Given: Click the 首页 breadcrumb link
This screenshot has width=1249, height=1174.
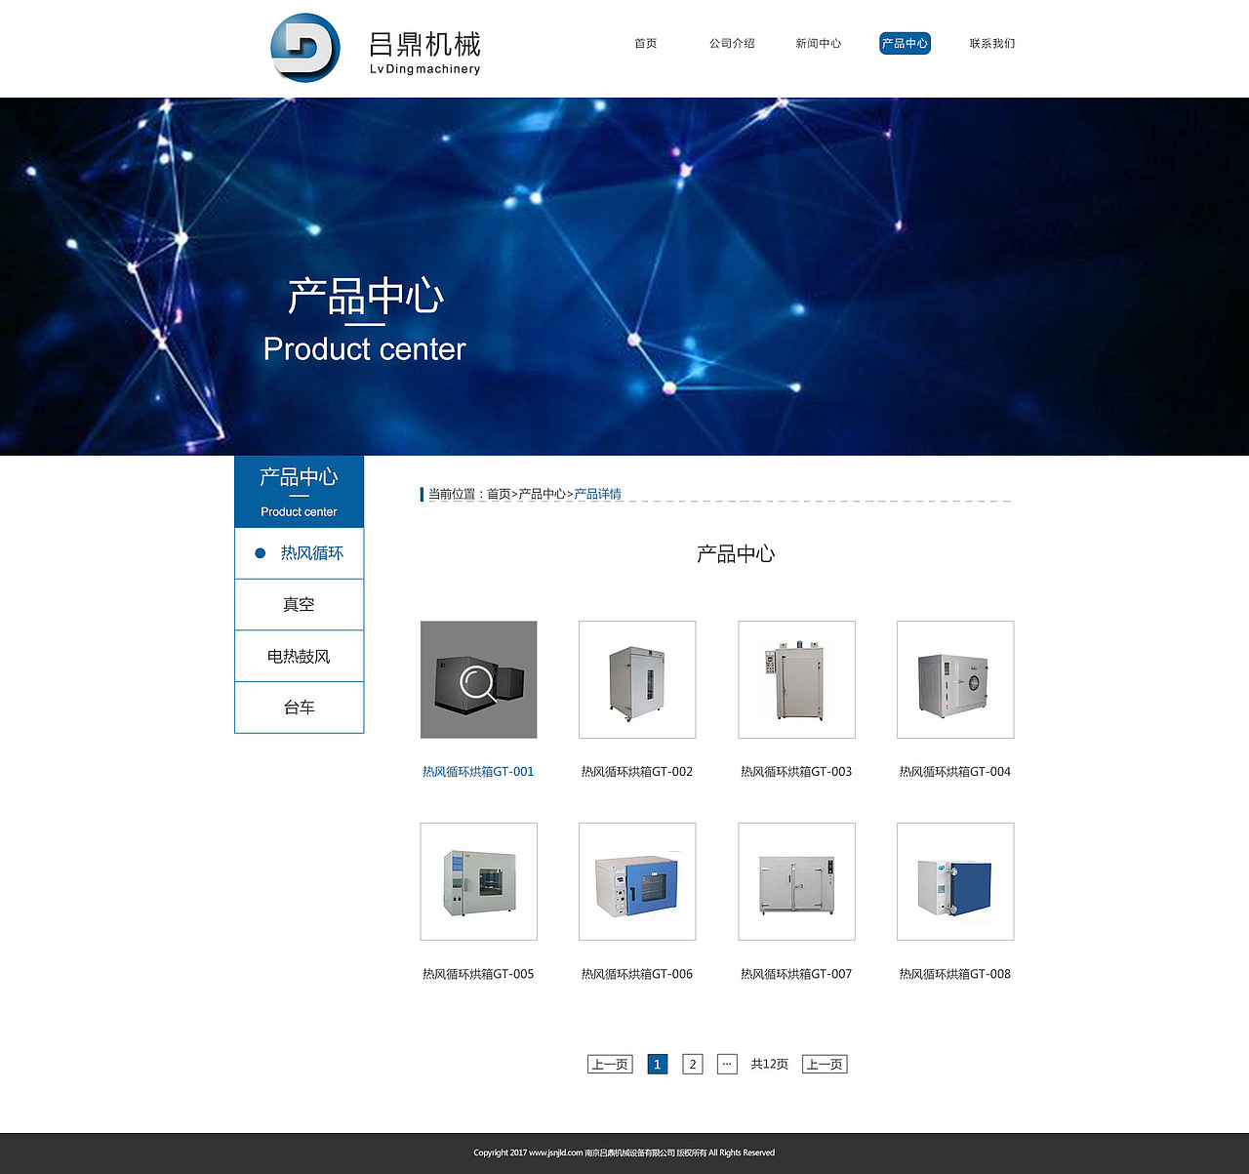Looking at the screenshot, I should click(499, 494).
